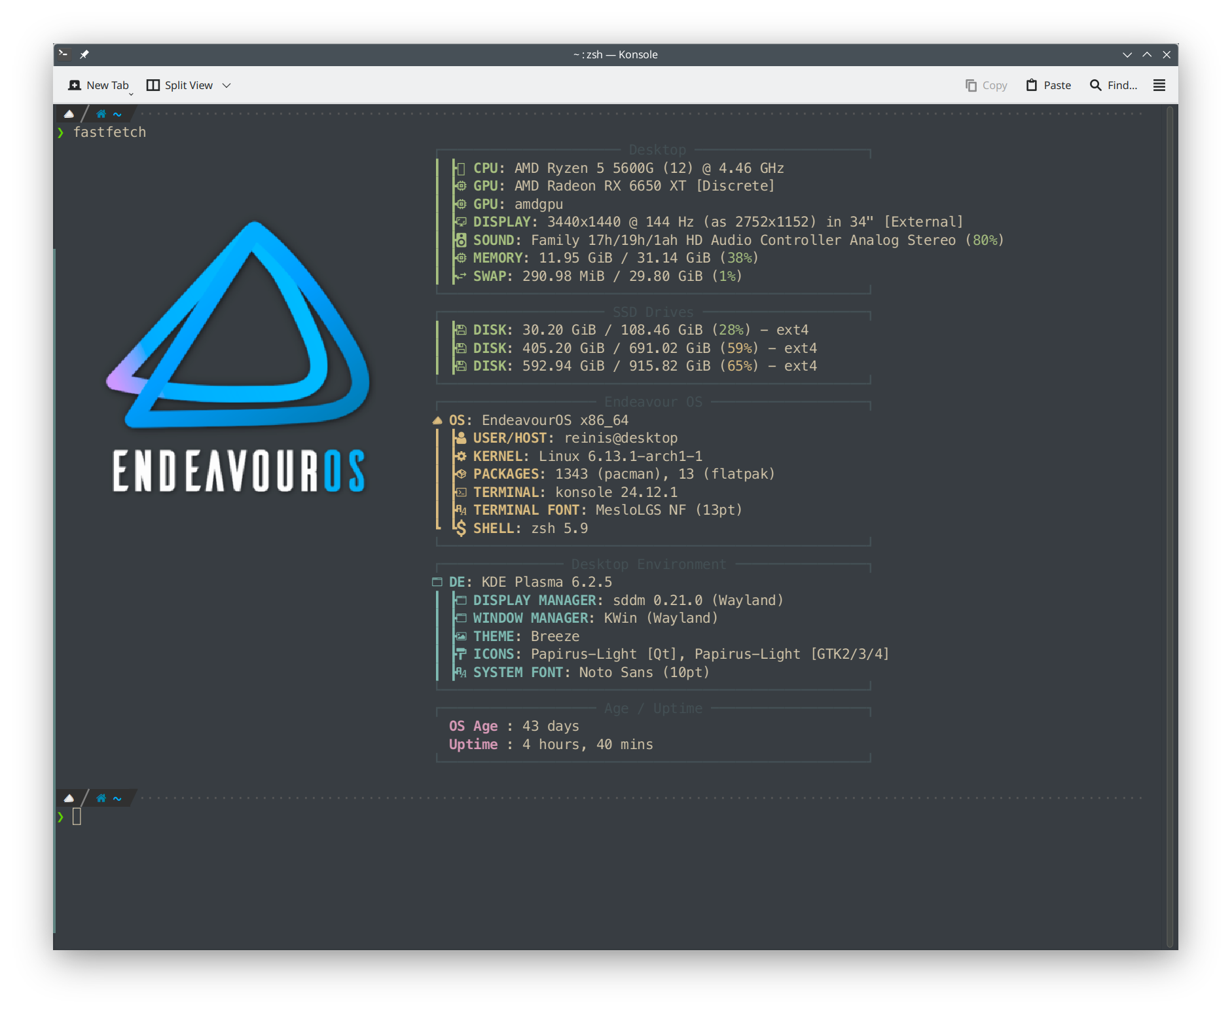The image size is (1232, 1013).
Task: Click the EndeavourOS logo image
Action: click(239, 357)
